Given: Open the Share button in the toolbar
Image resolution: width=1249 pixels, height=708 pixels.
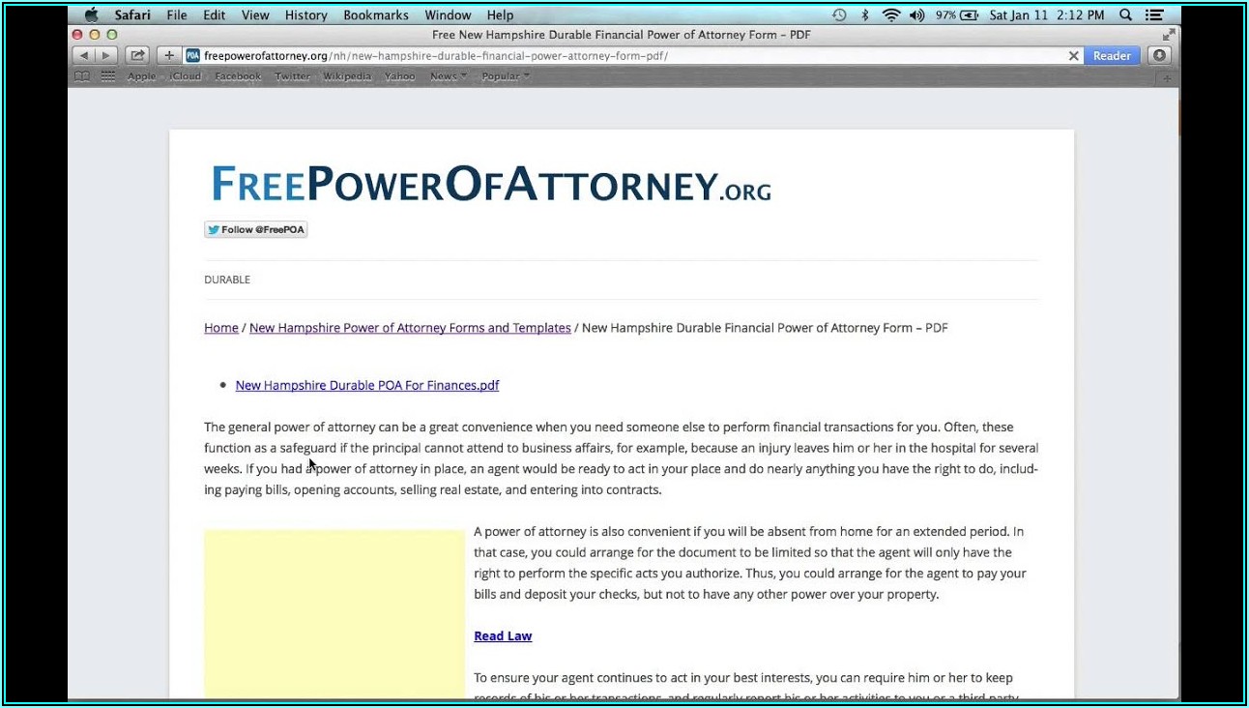Looking at the screenshot, I should (137, 56).
